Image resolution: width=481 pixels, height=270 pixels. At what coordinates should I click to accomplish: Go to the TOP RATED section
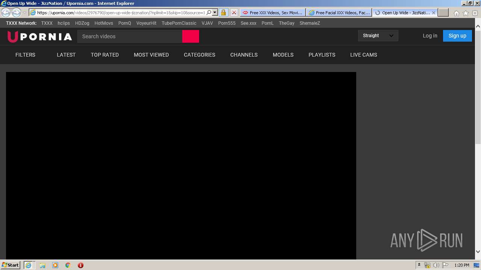(104, 55)
